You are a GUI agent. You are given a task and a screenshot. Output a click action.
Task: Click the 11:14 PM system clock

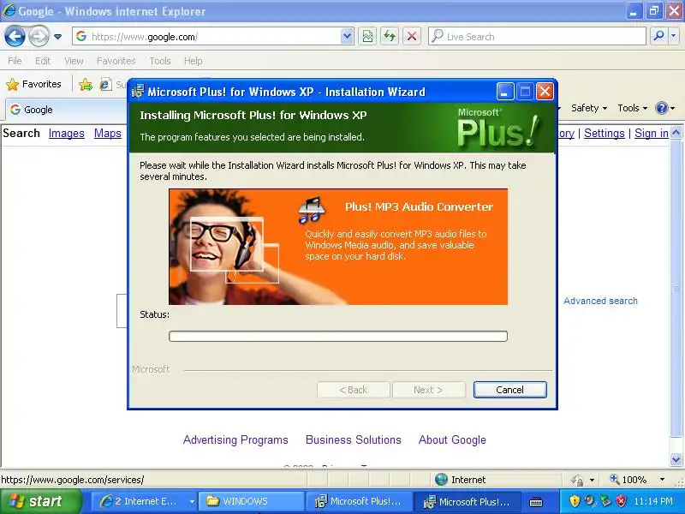(653, 501)
